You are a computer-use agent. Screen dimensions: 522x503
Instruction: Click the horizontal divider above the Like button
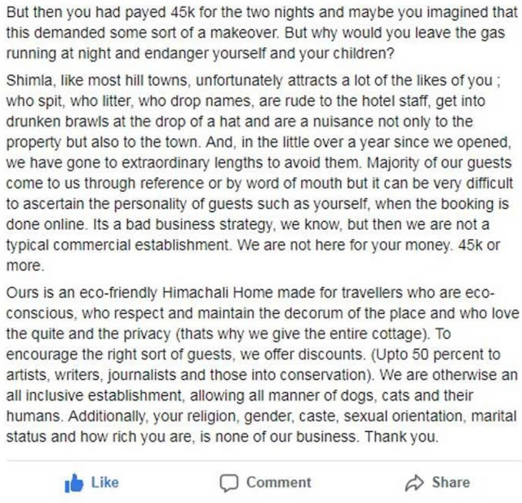tap(261, 459)
